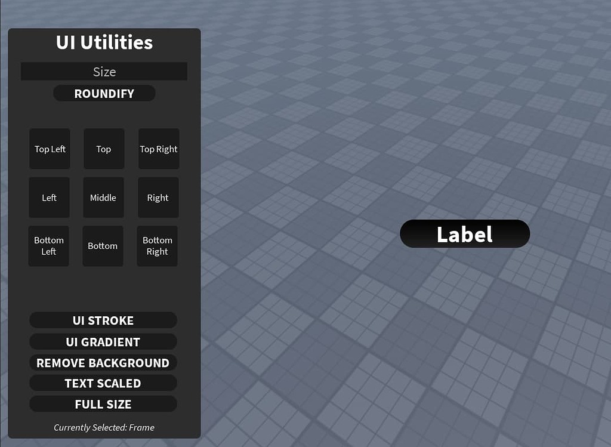Screen dimensions: 611x447
Task: Select the Top anchor button
Action: coord(103,149)
